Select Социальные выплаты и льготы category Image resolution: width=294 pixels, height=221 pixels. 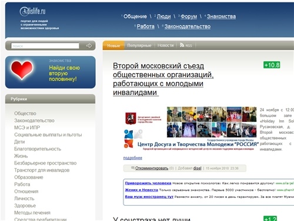[x=48, y=135]
